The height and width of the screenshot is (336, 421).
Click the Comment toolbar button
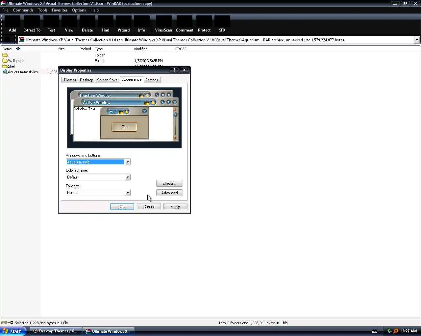click(185, 24)
